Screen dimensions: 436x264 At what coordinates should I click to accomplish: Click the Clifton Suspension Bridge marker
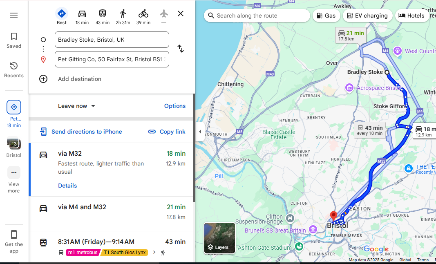(290, 218)
